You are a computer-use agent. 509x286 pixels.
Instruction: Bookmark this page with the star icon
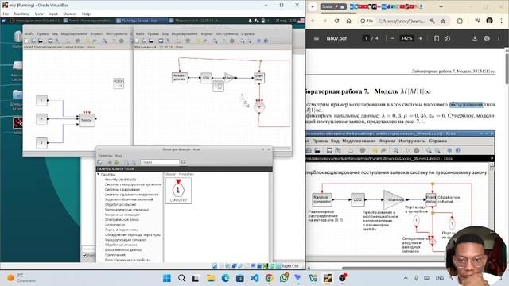pos(443,21)
